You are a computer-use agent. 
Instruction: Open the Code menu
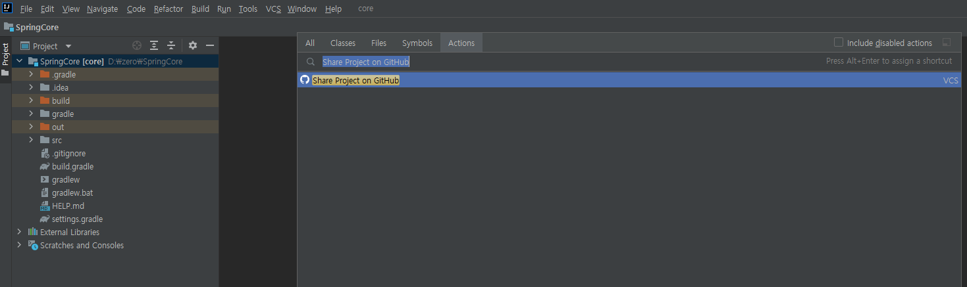point(136,9)
